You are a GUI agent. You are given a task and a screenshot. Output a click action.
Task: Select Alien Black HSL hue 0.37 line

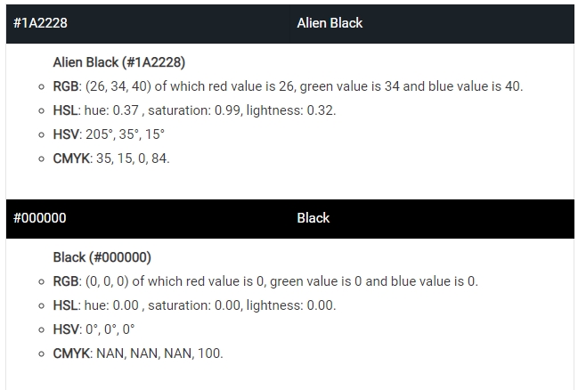click(195, 110)
